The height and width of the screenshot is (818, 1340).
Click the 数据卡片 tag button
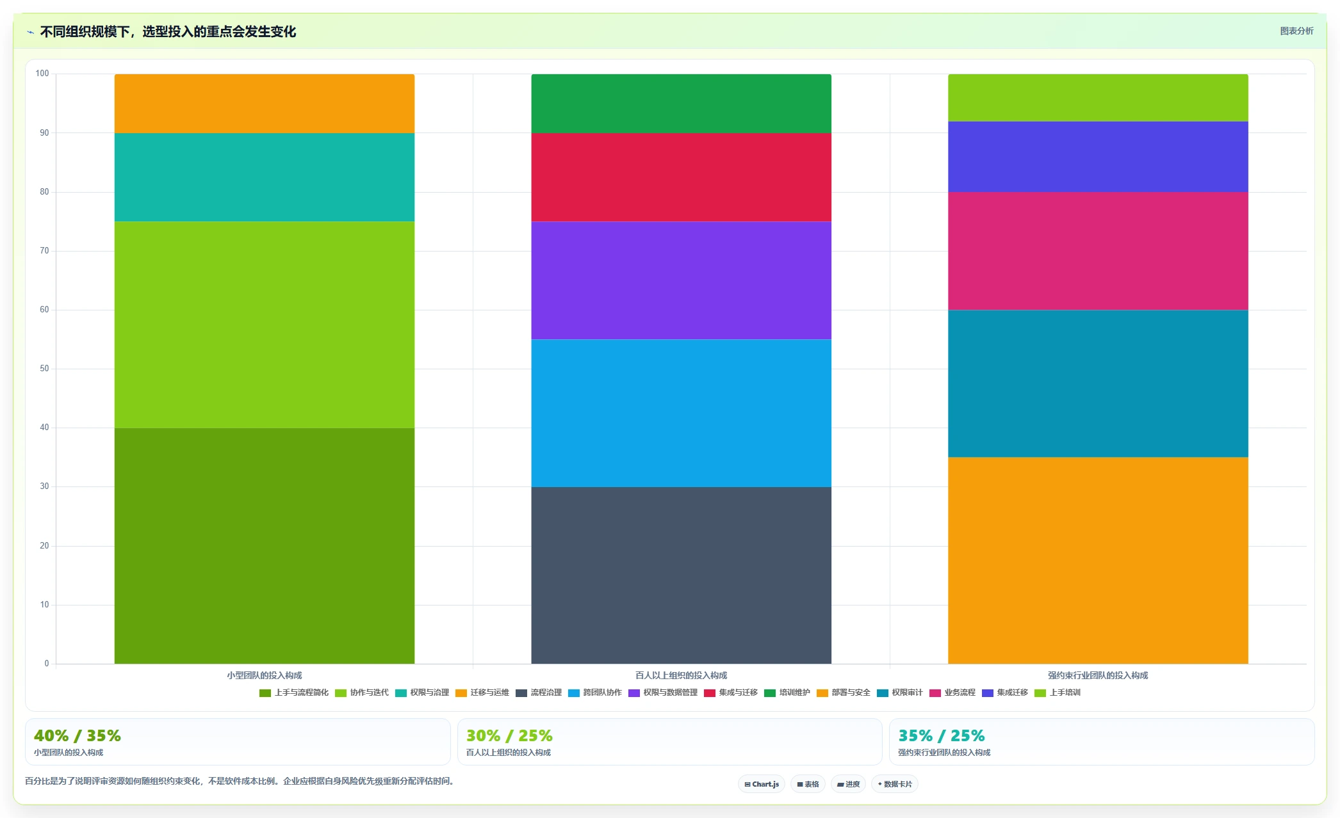tap(895, 784)
